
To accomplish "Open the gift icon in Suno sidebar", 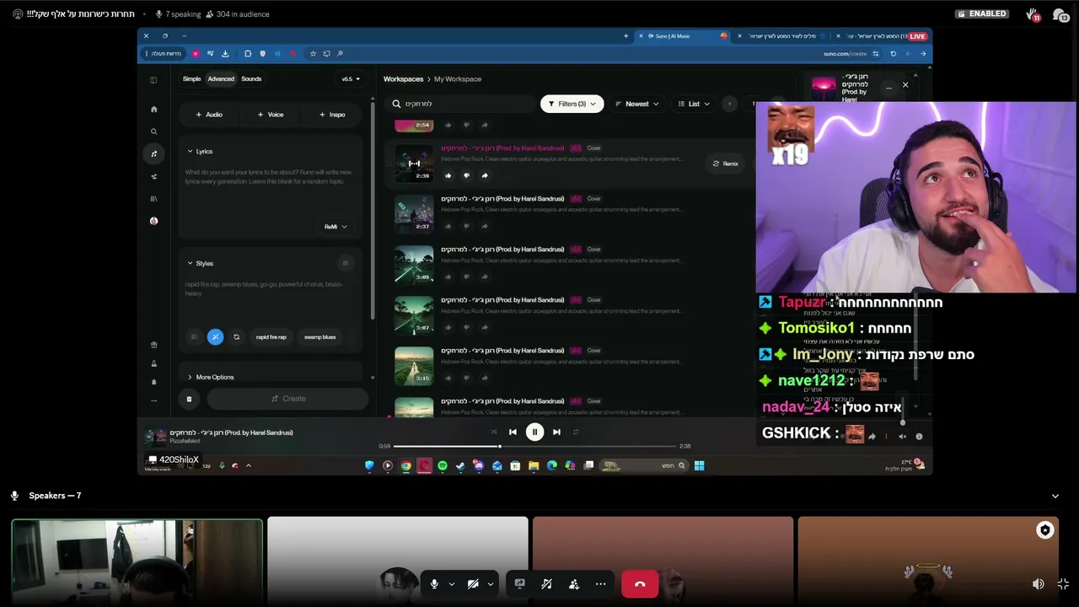I will (x=153, y=345).
